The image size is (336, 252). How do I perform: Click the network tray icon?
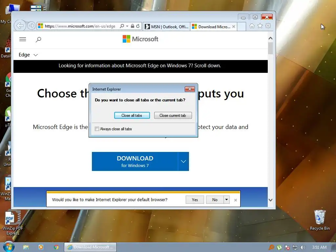pos(295,247)
